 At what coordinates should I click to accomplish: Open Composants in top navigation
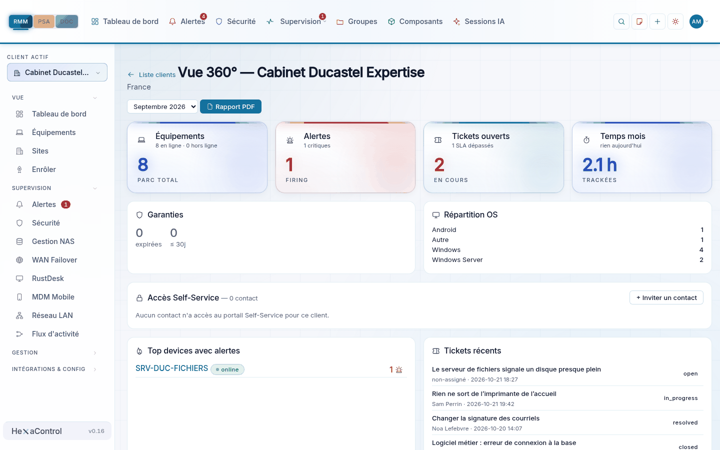415,21
